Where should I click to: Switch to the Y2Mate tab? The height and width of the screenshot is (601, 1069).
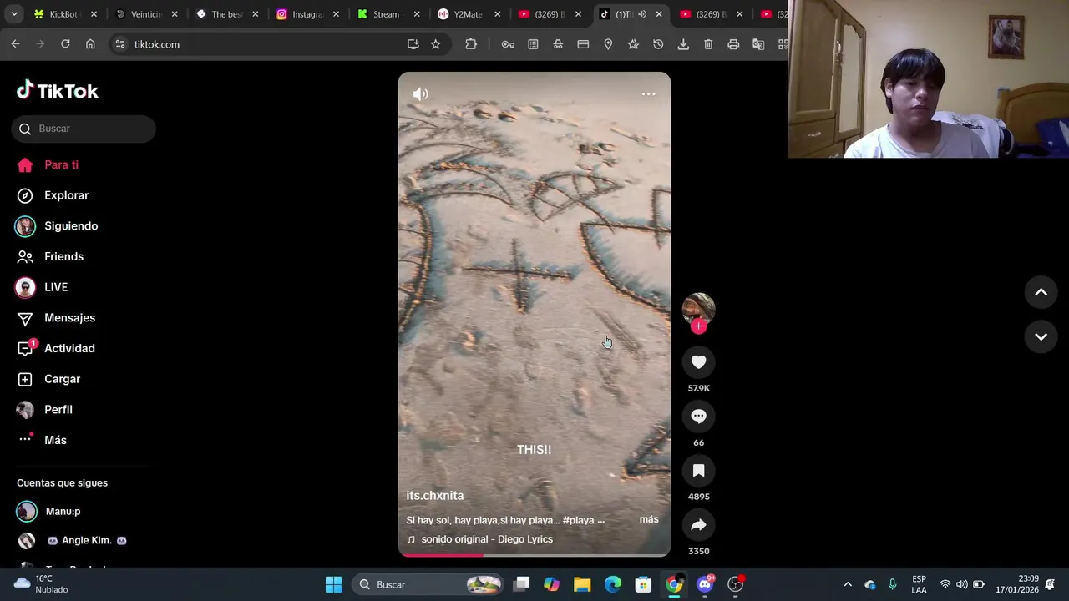(x=468, y=14)
